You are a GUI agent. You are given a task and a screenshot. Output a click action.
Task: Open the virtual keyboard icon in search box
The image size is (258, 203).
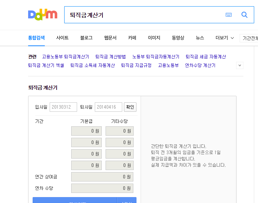[x=228, y=15]
